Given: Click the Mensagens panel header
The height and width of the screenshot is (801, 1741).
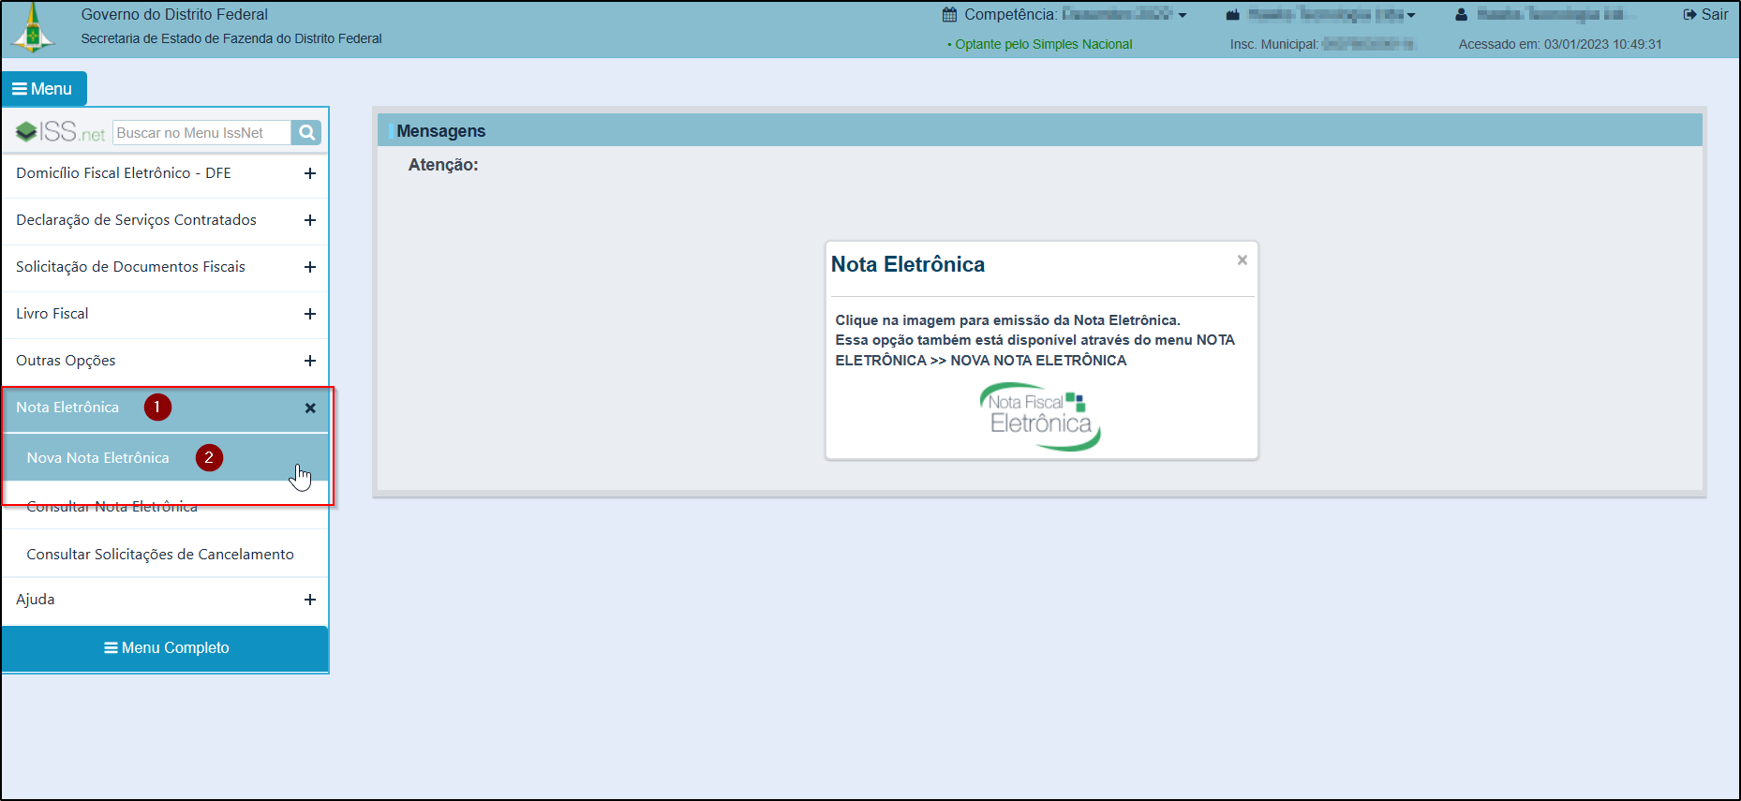Looking at the screenshot, I should pos(1039,130).
